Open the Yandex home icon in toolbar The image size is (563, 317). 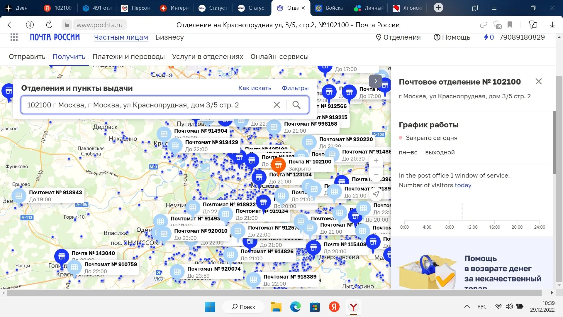(30, 25)
